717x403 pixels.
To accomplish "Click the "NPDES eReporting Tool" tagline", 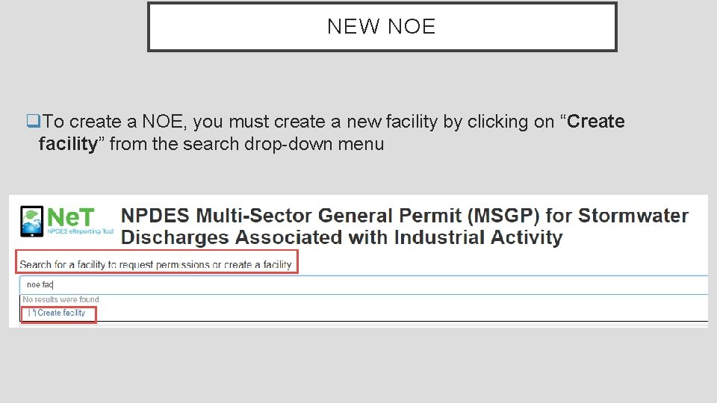I will coord(81,233).
